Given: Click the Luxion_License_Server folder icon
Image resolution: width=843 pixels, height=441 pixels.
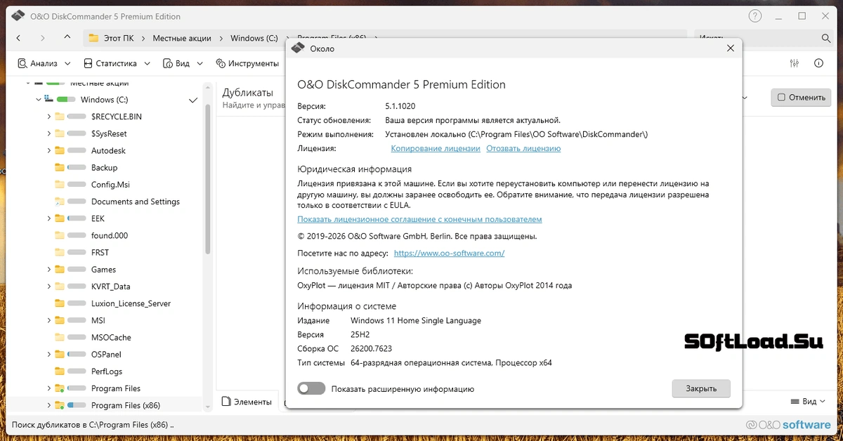Looking at the screenshot, I should tap(60, 304).
